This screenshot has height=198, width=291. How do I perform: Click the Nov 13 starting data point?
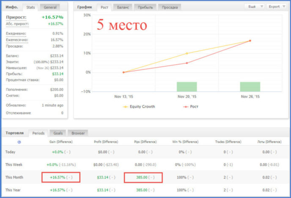point(124,73)
